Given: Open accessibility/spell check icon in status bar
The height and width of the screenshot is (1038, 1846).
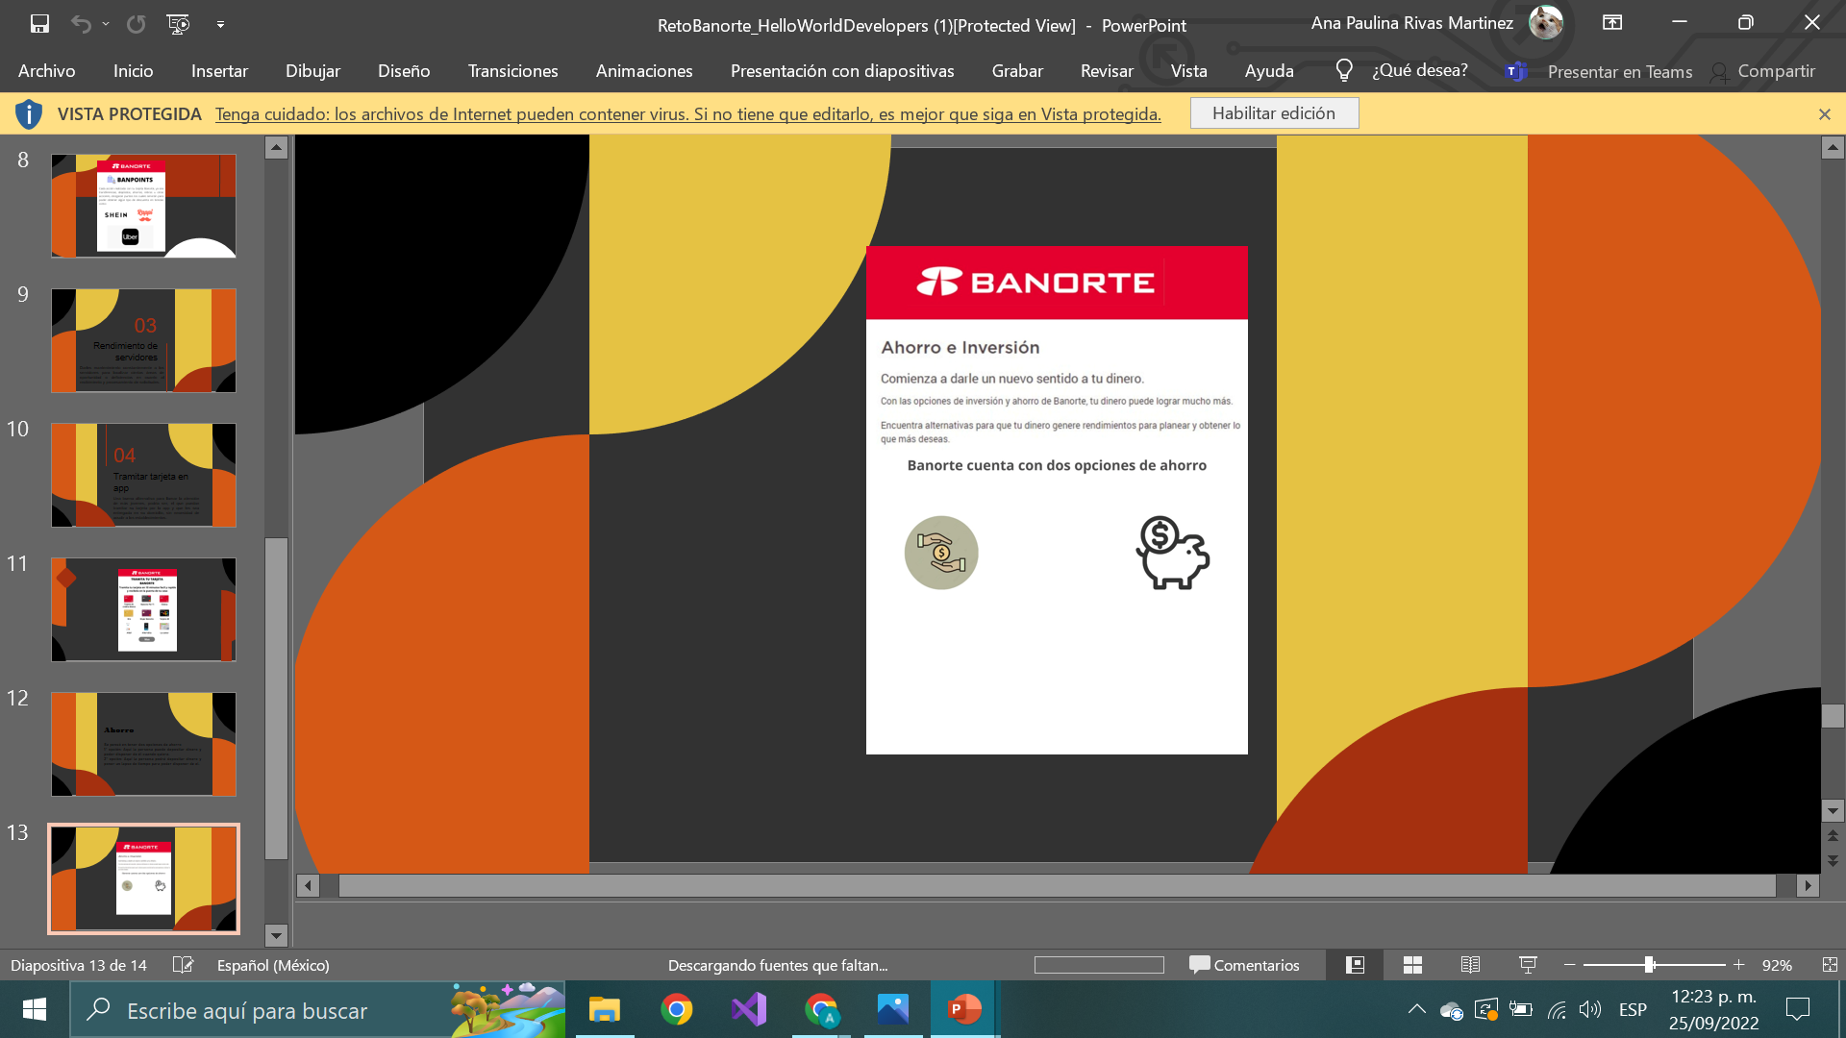Looking at the screenshot, I should click(183, 965).
